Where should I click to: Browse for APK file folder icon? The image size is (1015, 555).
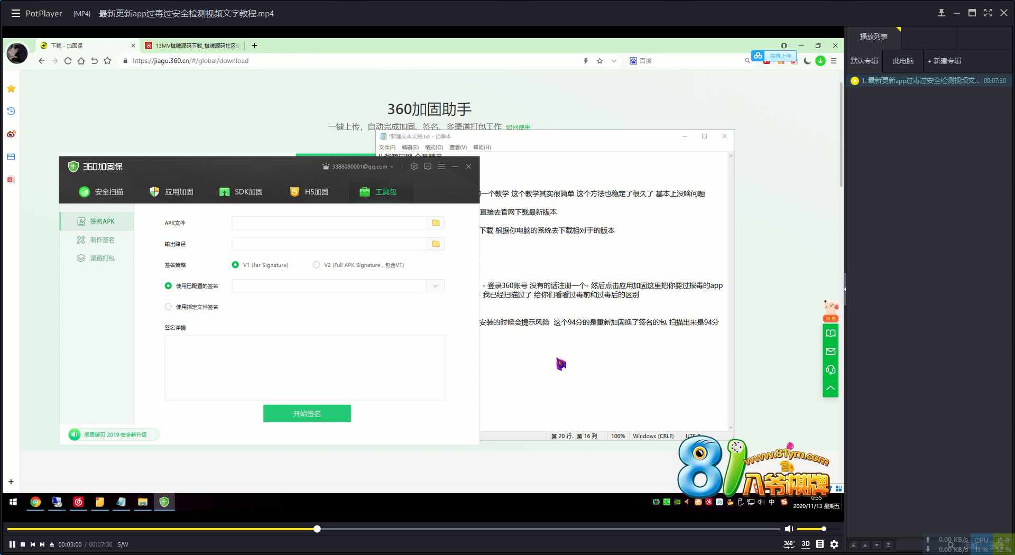pos(436,223)
